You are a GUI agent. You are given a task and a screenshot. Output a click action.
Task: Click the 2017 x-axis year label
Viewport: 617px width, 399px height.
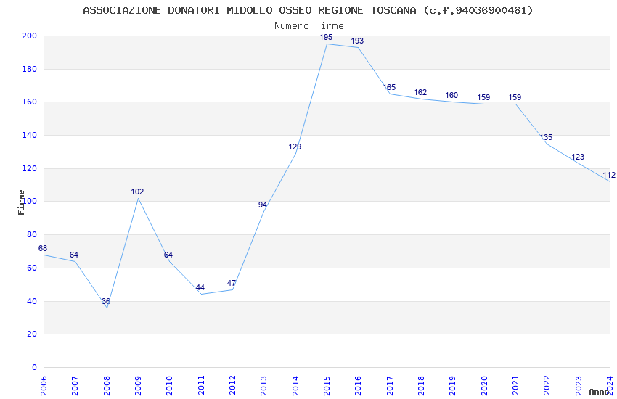(390, 386)
